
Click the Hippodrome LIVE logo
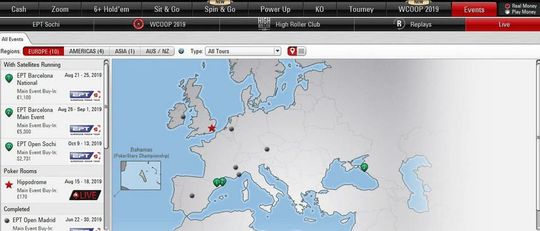click(85, 195)
